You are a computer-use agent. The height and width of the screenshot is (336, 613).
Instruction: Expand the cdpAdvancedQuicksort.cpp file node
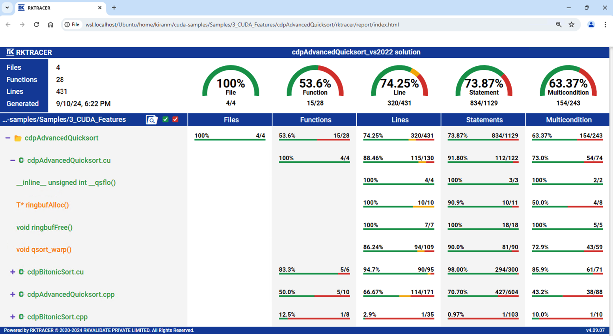click(x=13, y=294)
